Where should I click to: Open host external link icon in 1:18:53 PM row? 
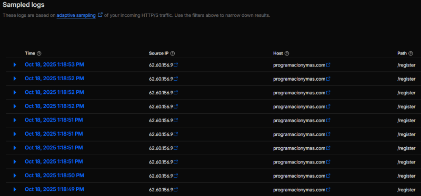coord(328,65)
